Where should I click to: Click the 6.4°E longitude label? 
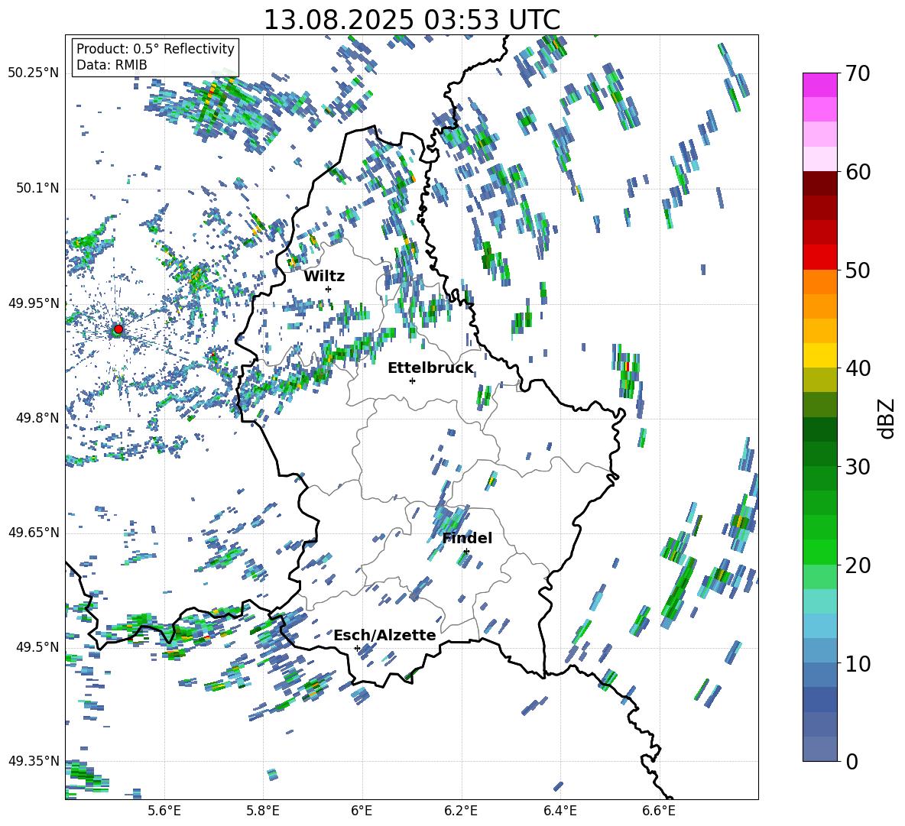pyautogui.click(x=560, y=811)
